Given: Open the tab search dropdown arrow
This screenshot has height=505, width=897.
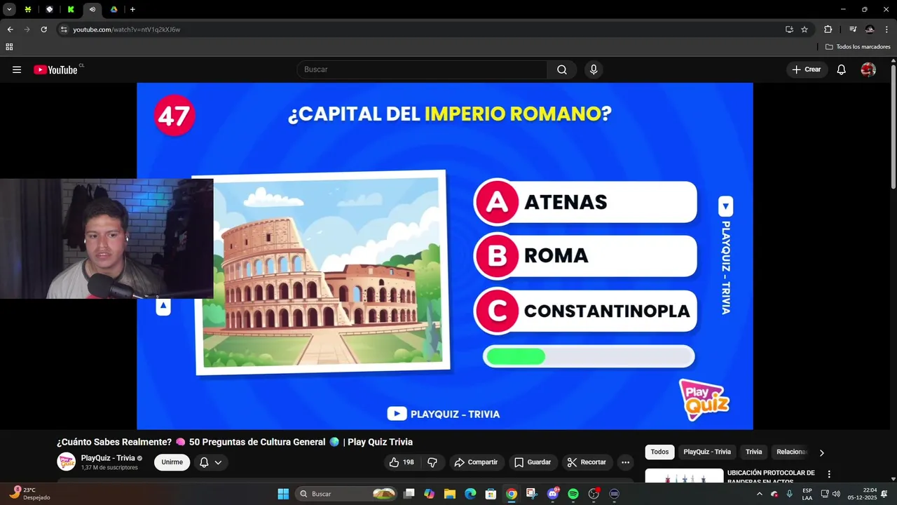Looking at the screenshot, I should 9,9.
